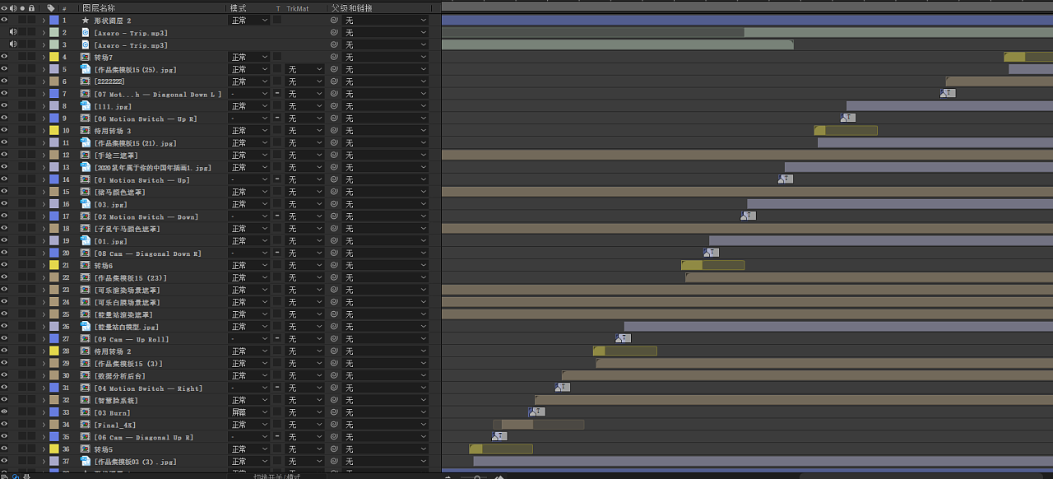1053x479 pixels.
Task: Click the image icon of layer 03.jpg
Action: pos(86,204)
